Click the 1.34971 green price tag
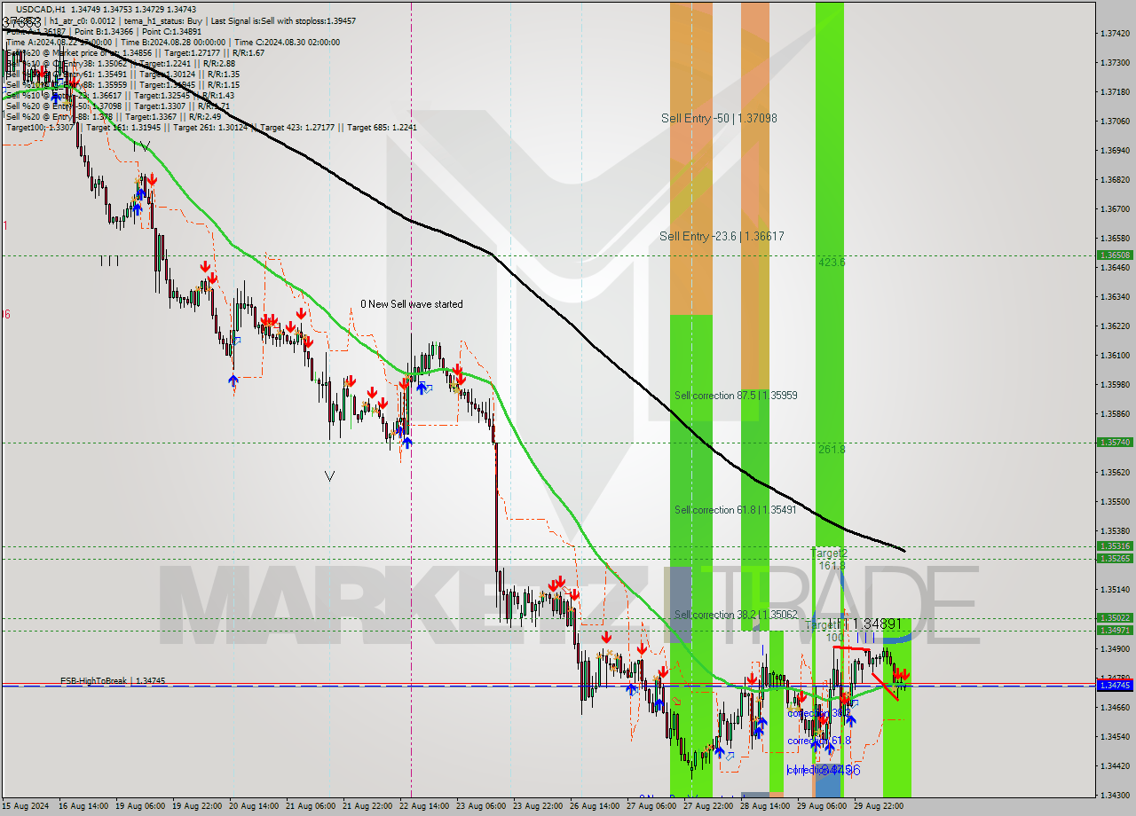Viewport: 1136px width, 816px height. [1115, 631]
